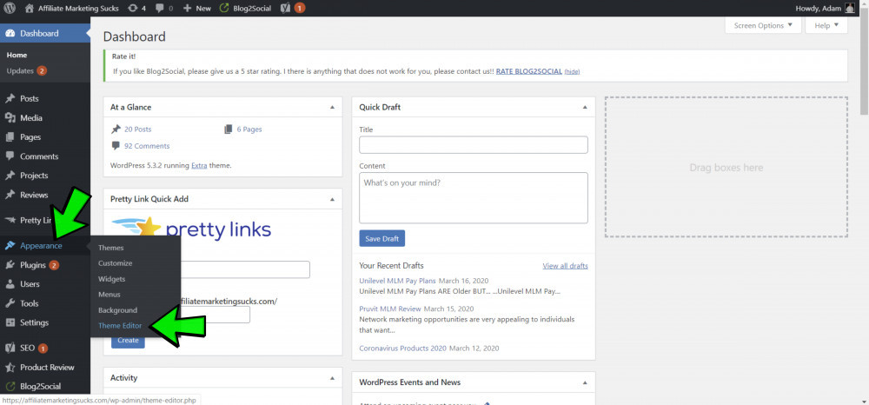This screenshot has width=869, height=405.
Task: Open the comments bubble in admin bar
Action: 164,9
